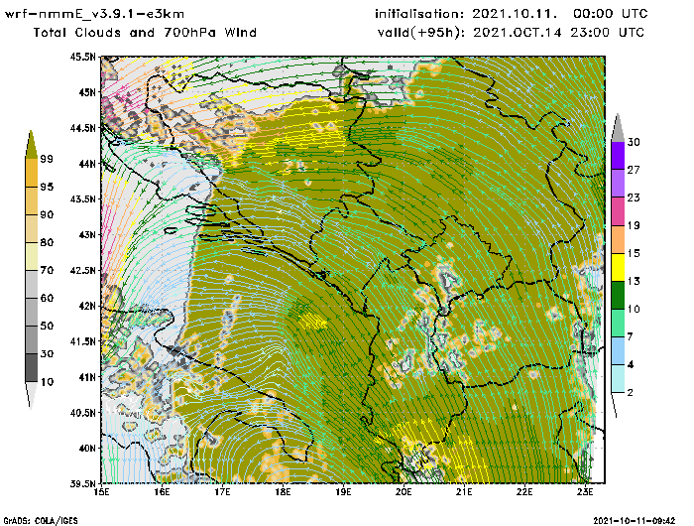694x526 pixels.
Task: Click the '45.5N' latitude label
Action: [82, 57]
